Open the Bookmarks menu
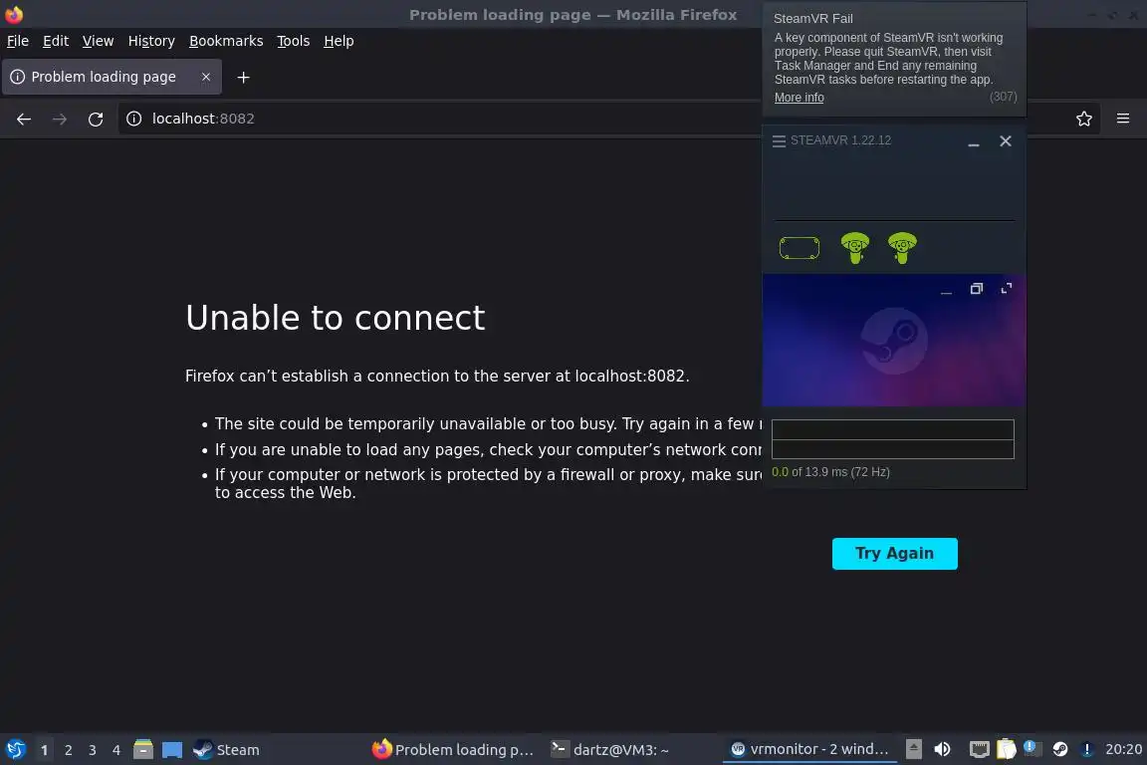Image resolution: width=1147 pixels, height=765 pixels. coord(226,41)
